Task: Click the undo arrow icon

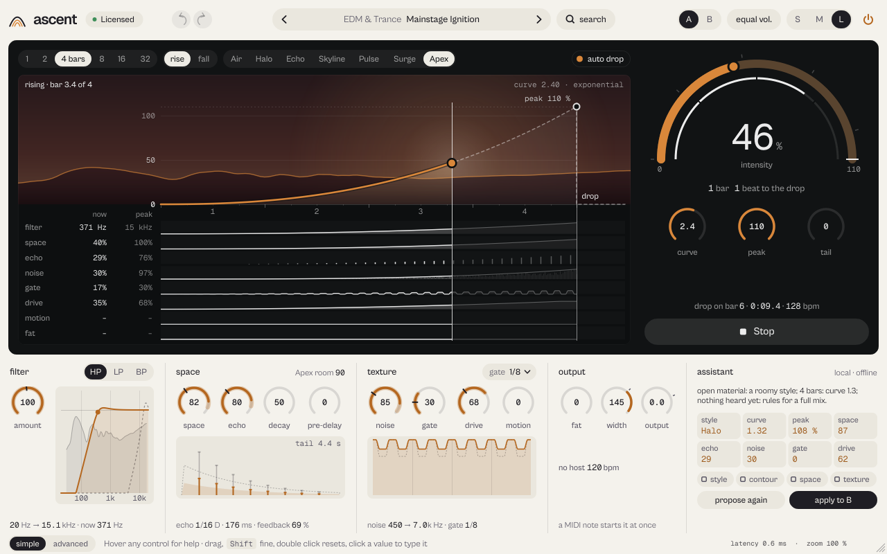Action: (182, 19)
